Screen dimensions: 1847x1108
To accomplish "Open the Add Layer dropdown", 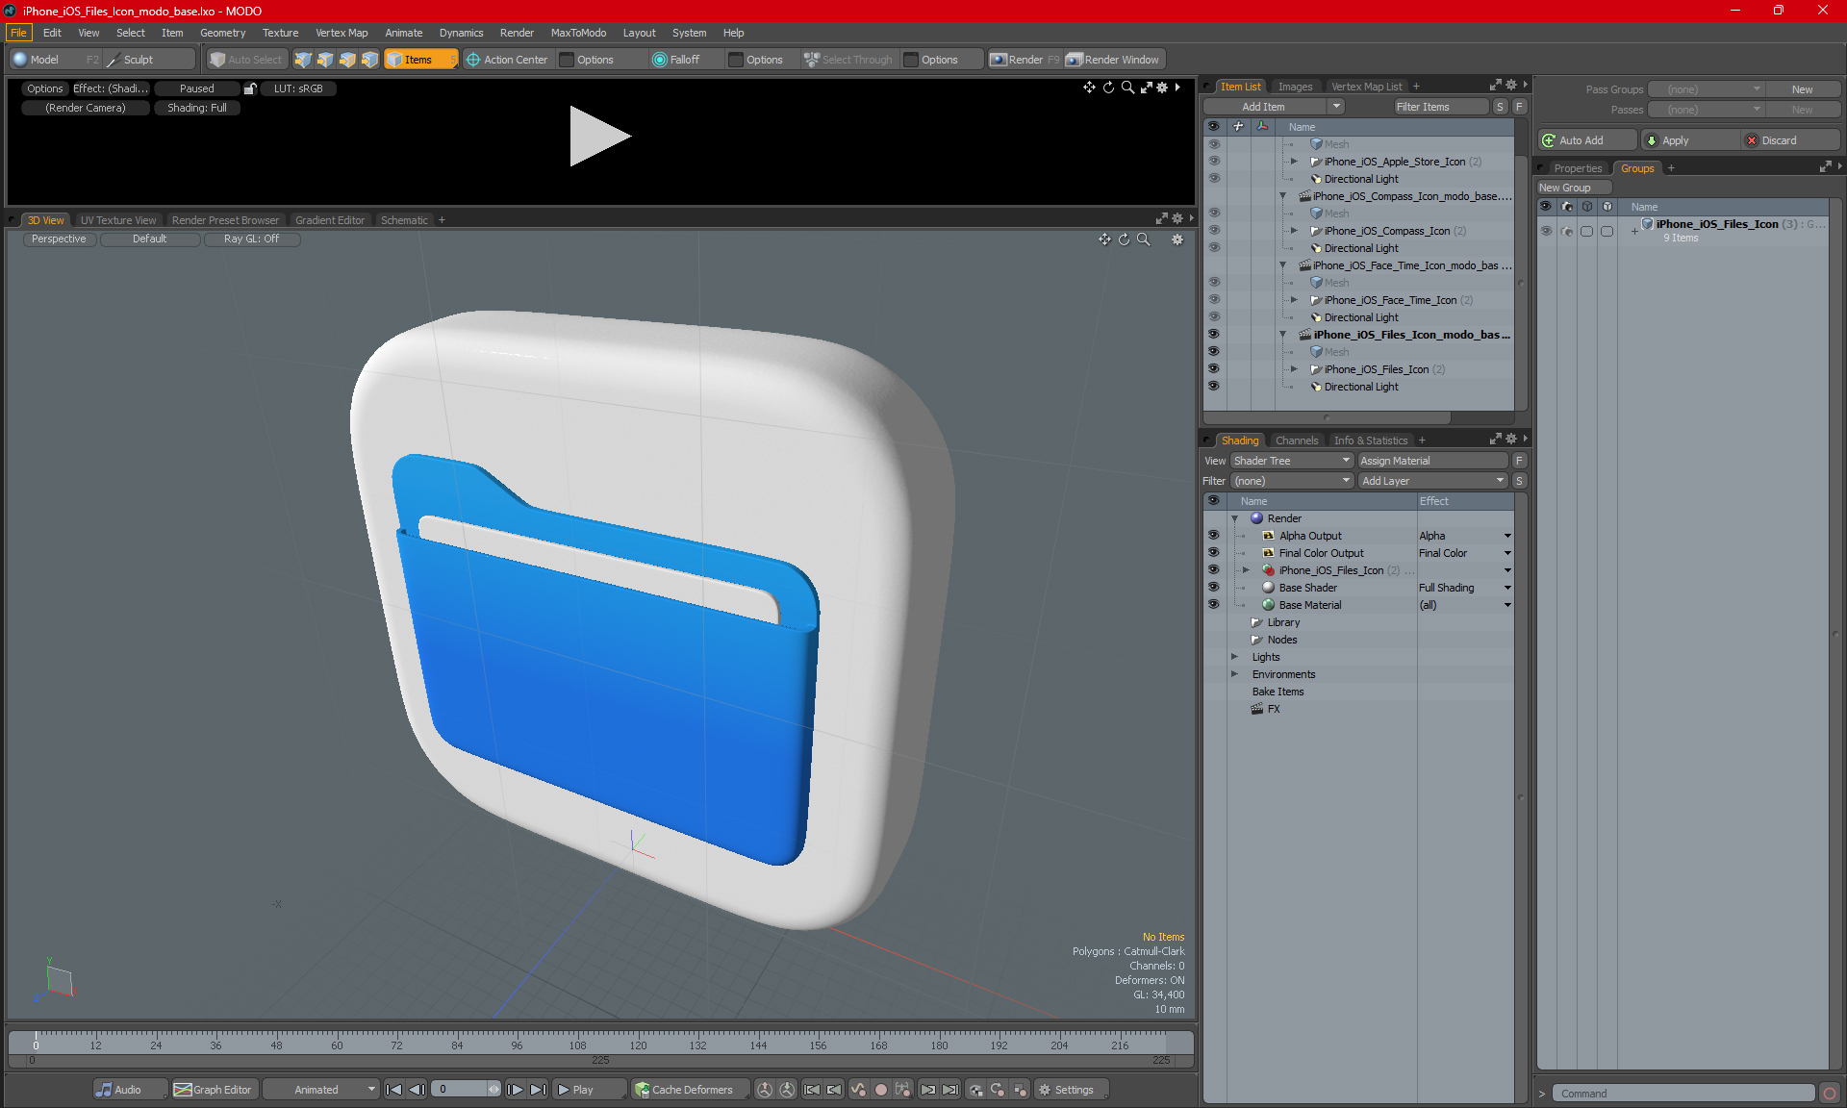I will click(x=1432, y=481).
